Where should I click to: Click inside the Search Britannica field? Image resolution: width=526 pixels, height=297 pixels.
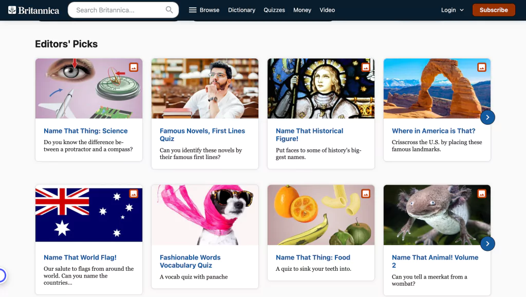coord(118,10)
